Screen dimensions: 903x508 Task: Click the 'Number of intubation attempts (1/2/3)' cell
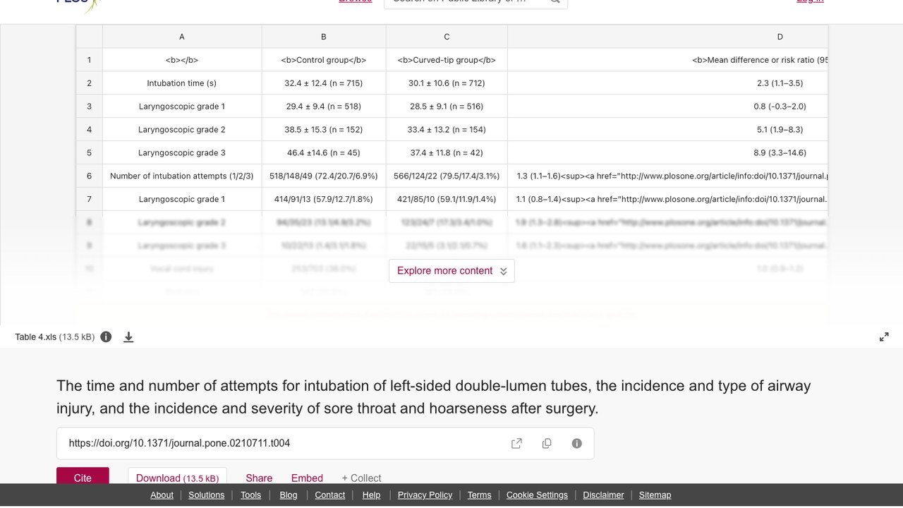[182, 176]
